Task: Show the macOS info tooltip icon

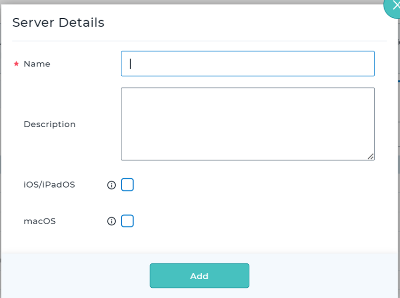Action: tap(111, 221)
